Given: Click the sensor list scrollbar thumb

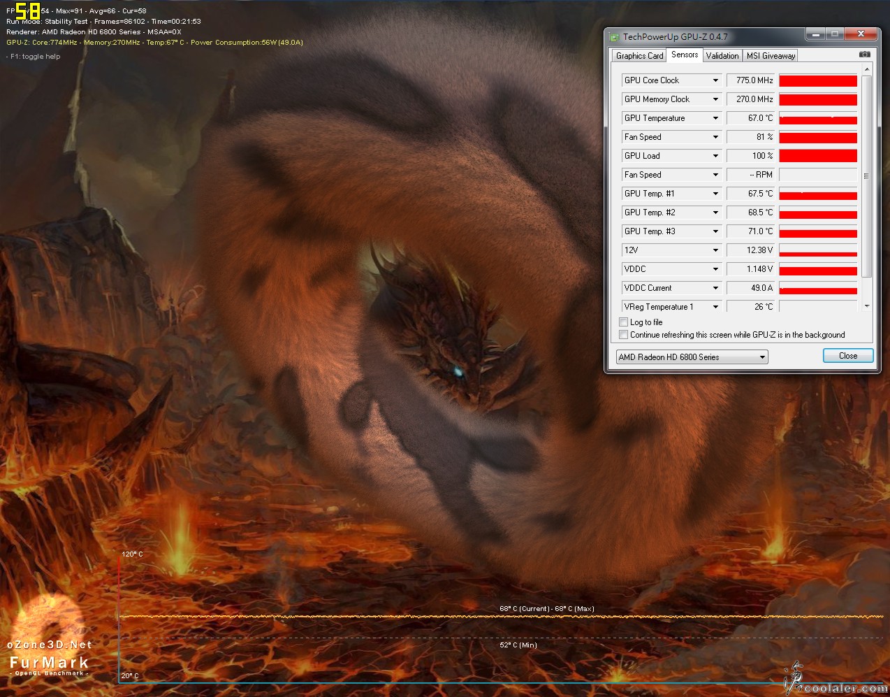Looking at the screenshot, I should (866, 176).
